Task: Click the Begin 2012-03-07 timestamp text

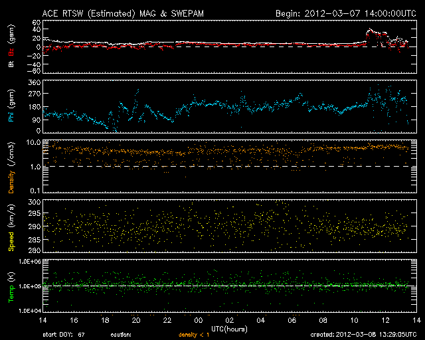Action: [x=345, y=13]
